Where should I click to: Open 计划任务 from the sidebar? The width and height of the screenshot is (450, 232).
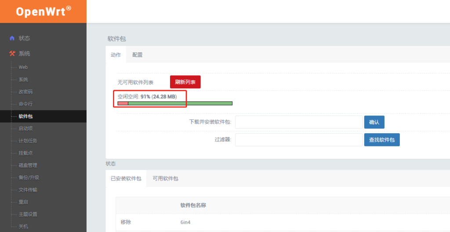pyautogui.click(x=28, y=141)
